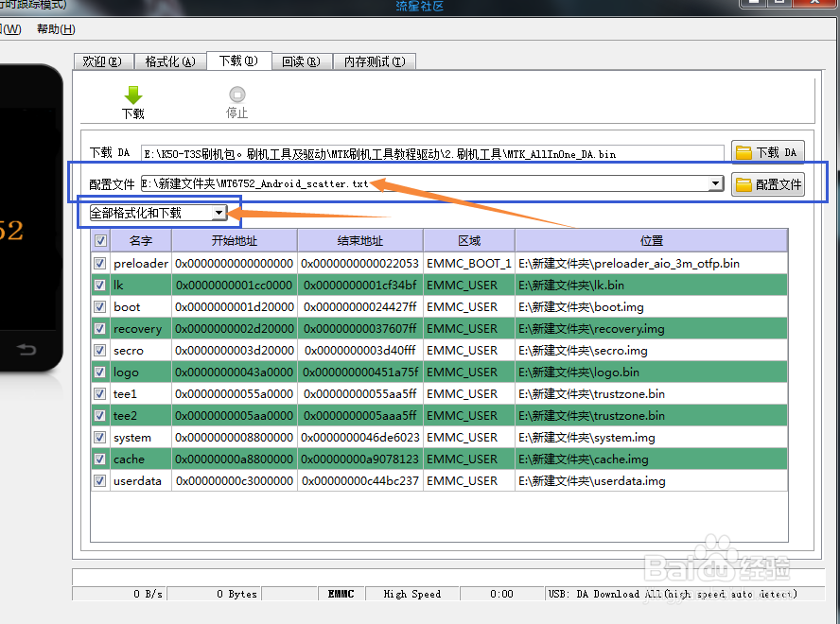Toggle the recovery partition checkbox

[x=100, y=329]
